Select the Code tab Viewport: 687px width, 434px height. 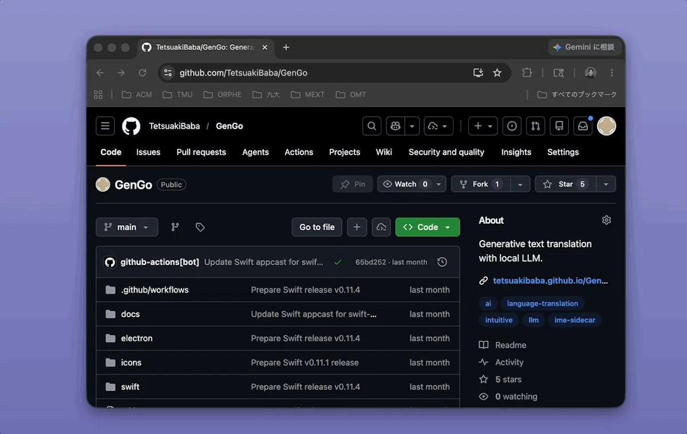111,152
